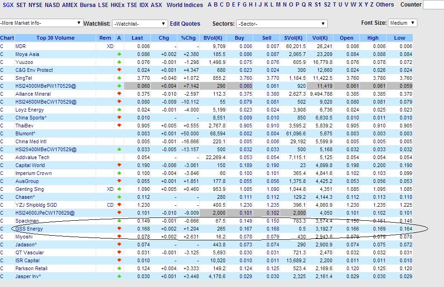Screen dimensions: 444x287
Task: Open chart link for MDR row
Action: click(x=2, y=46)
